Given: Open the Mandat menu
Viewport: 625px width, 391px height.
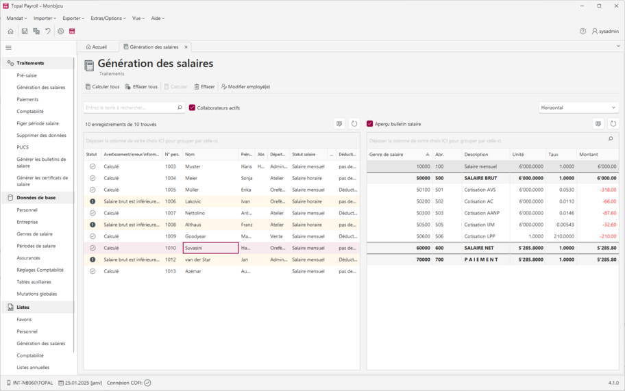Looking at the screenshot, I should tap(16, 18).
